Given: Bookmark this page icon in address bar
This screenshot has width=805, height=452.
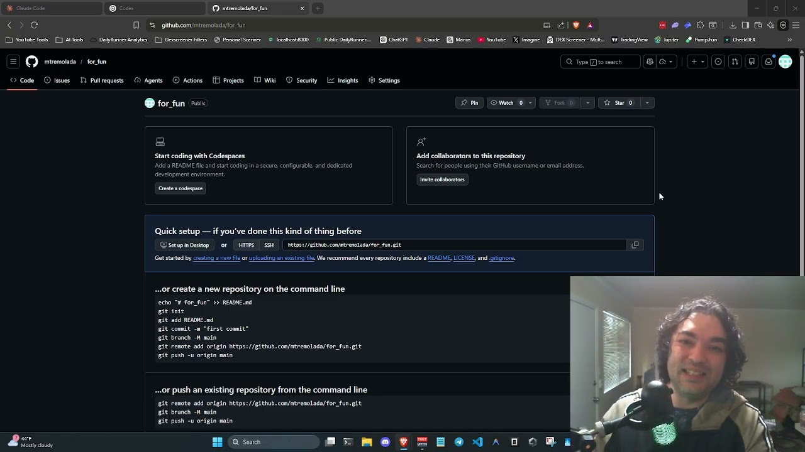Looking at the screenshot, I should 136,25.
